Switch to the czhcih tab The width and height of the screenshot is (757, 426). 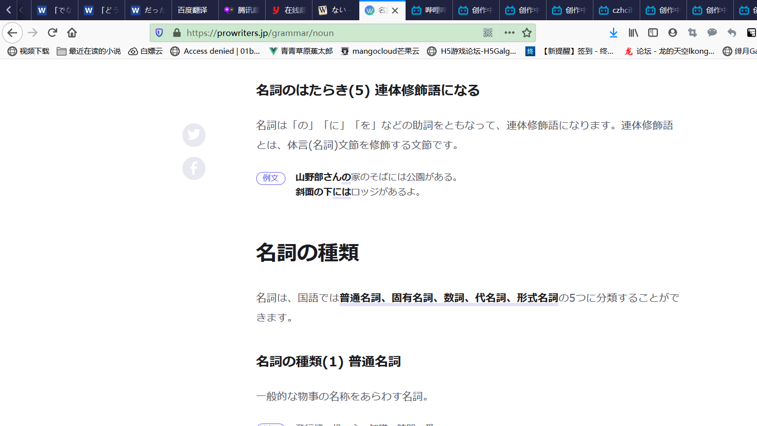(x=617, y=10)
